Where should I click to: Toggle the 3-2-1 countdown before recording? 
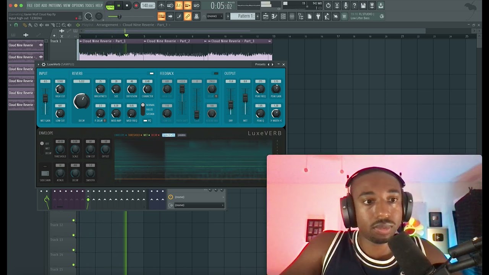[179, 5]
